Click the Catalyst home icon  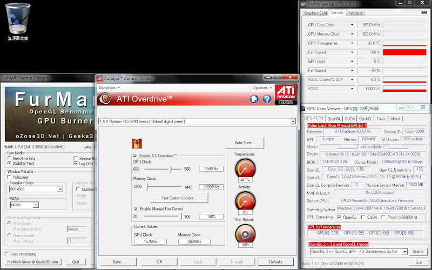(x=254, y=99)
